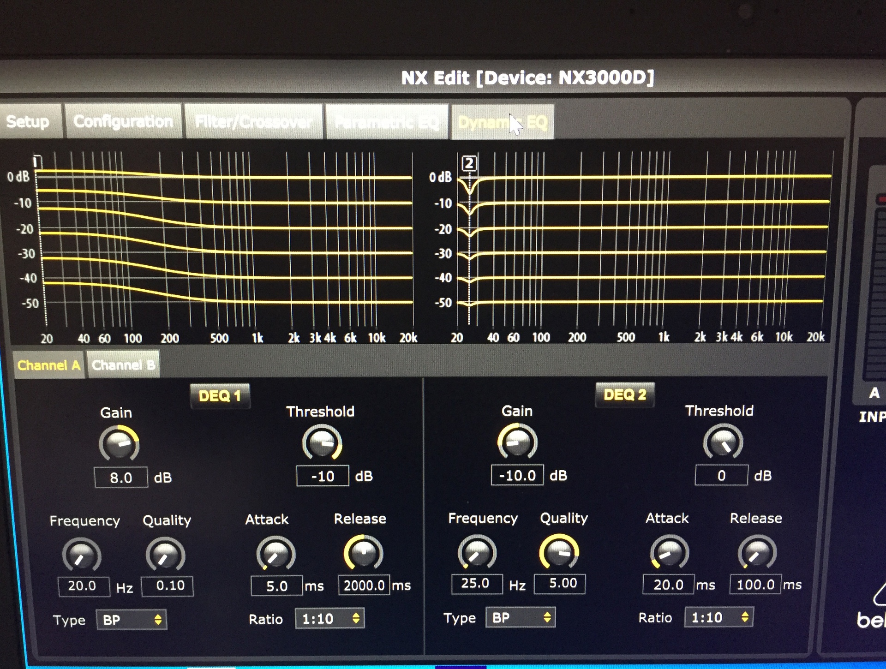Open the DEQ 2 Ratio dropdown
886x669 pixels.
point(719,617)
